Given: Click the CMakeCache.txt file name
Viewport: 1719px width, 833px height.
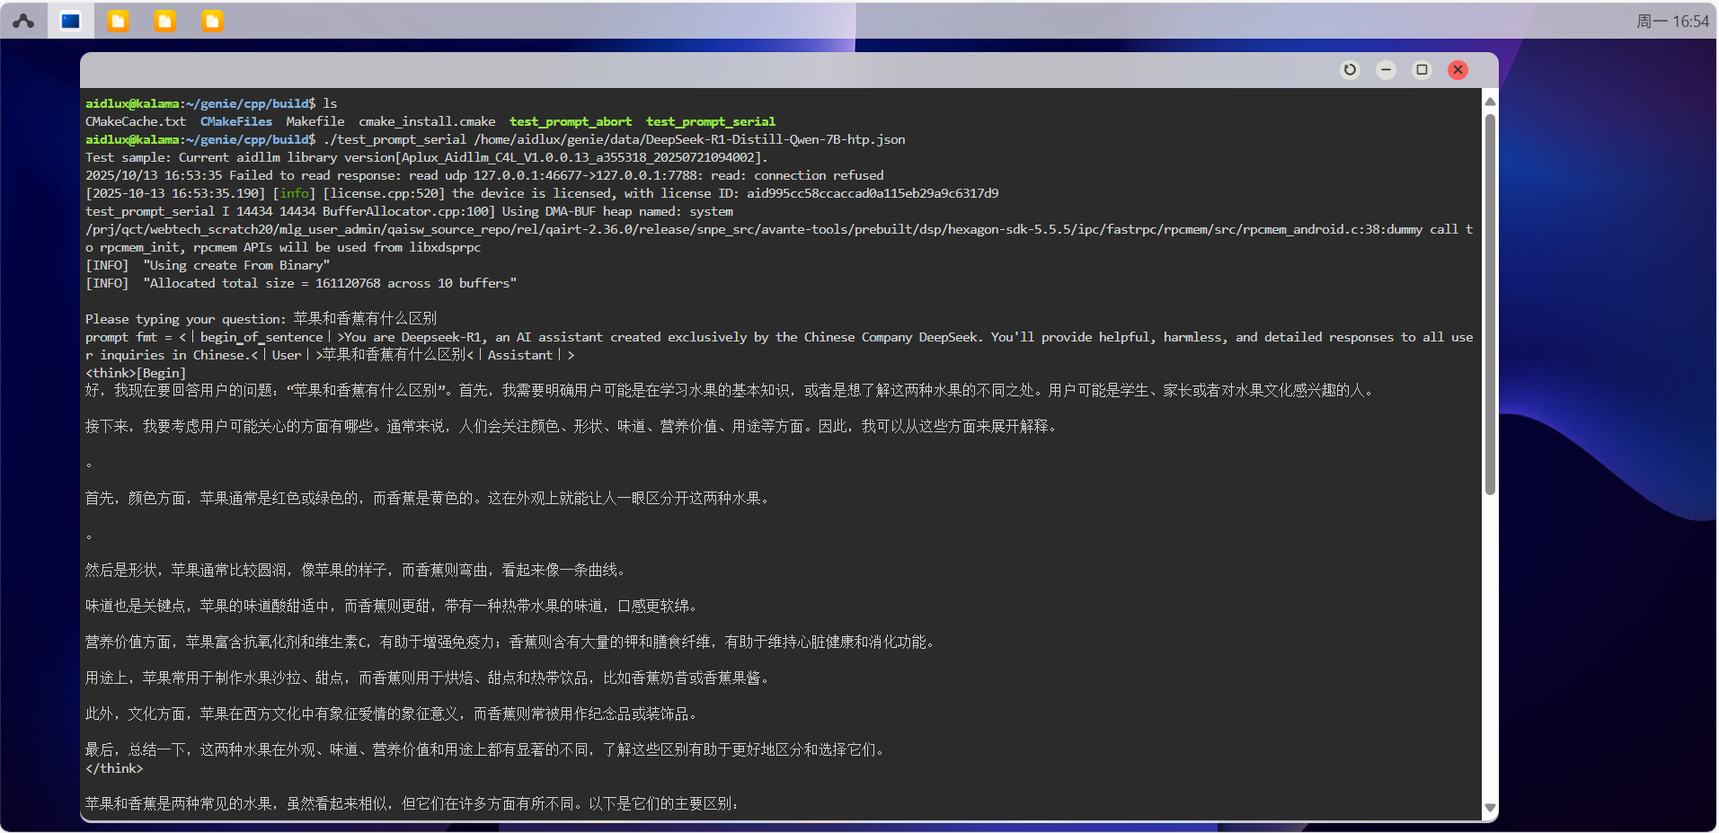Looking at the screenshot, I should point(136,121).
